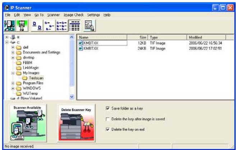Click the image viewer toolbar icon
Image resolution: width=236 pixels, height=150 pixels.
point(89,26)
